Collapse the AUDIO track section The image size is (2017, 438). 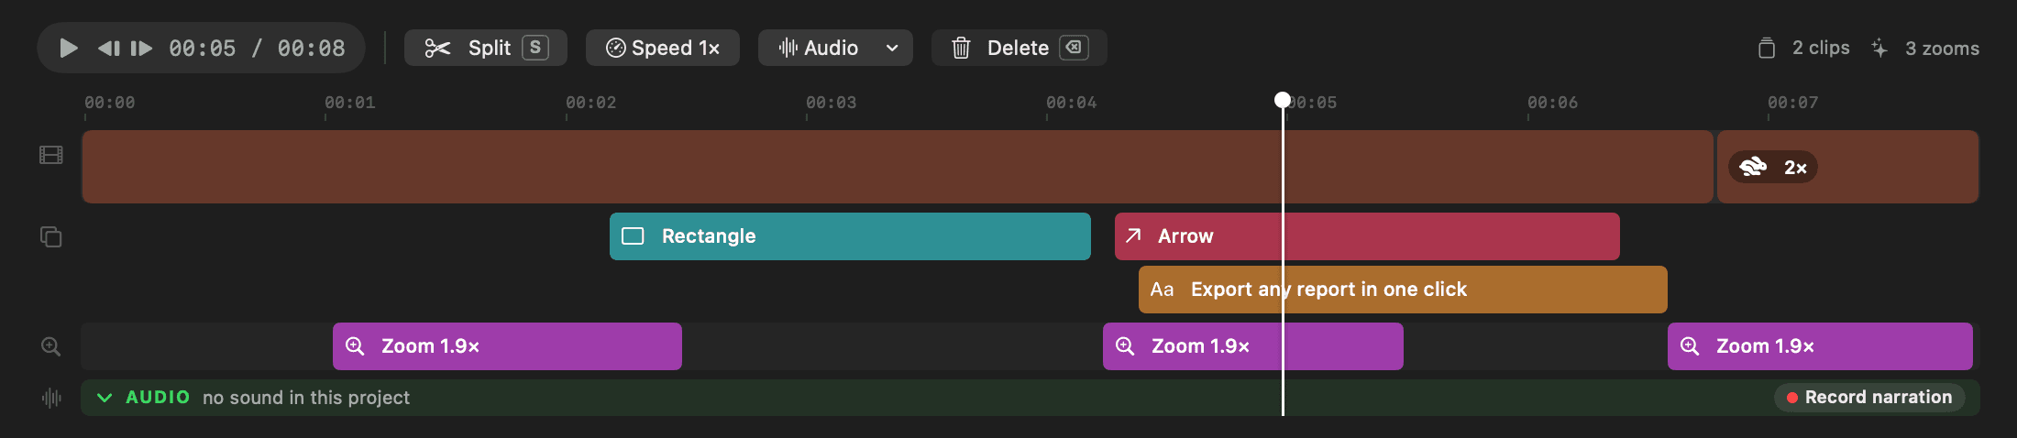[105, 398]
